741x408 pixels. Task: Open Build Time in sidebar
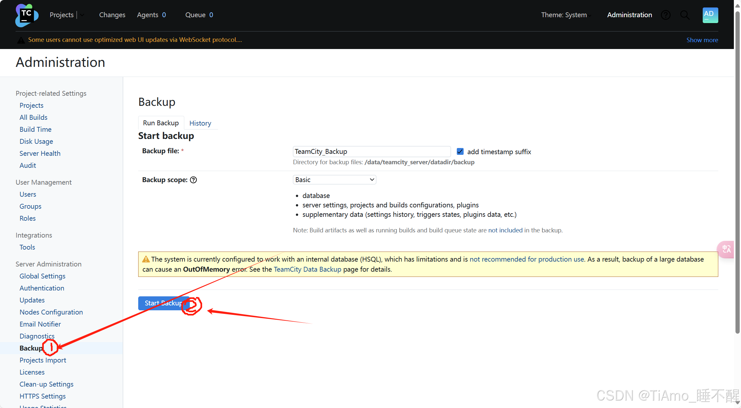click(35, 129)
